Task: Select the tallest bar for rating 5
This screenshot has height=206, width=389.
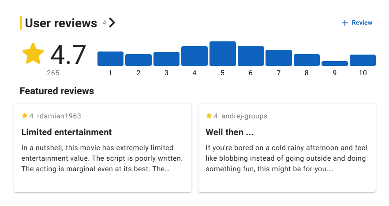Action: pyautogui.click(x=223, y=54)
